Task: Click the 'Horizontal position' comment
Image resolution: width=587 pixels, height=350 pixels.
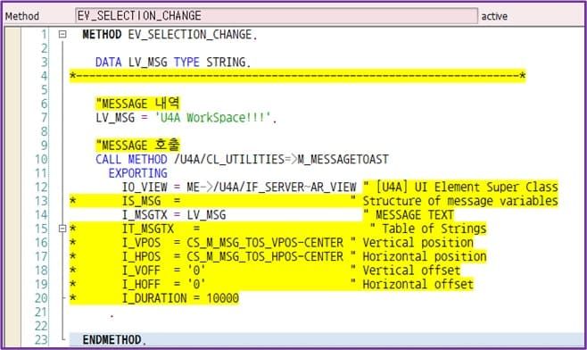Action: point(425,256)
